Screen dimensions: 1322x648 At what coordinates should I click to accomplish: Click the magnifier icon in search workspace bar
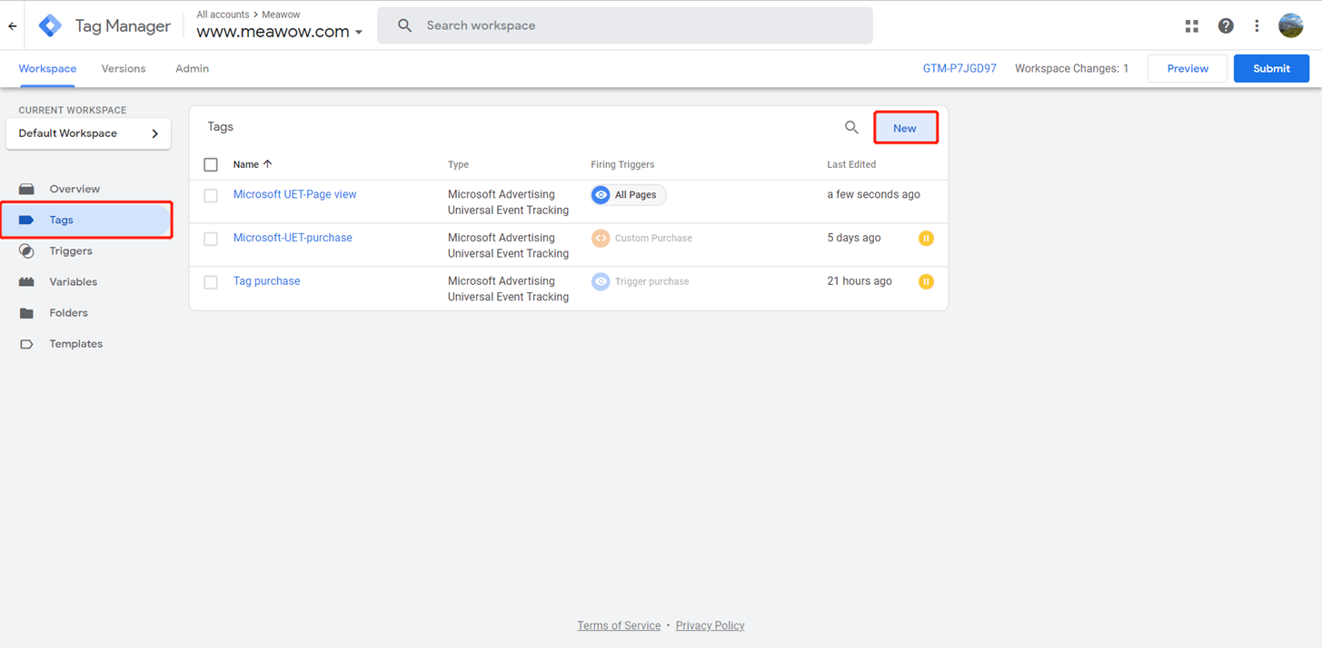(405, 25)
